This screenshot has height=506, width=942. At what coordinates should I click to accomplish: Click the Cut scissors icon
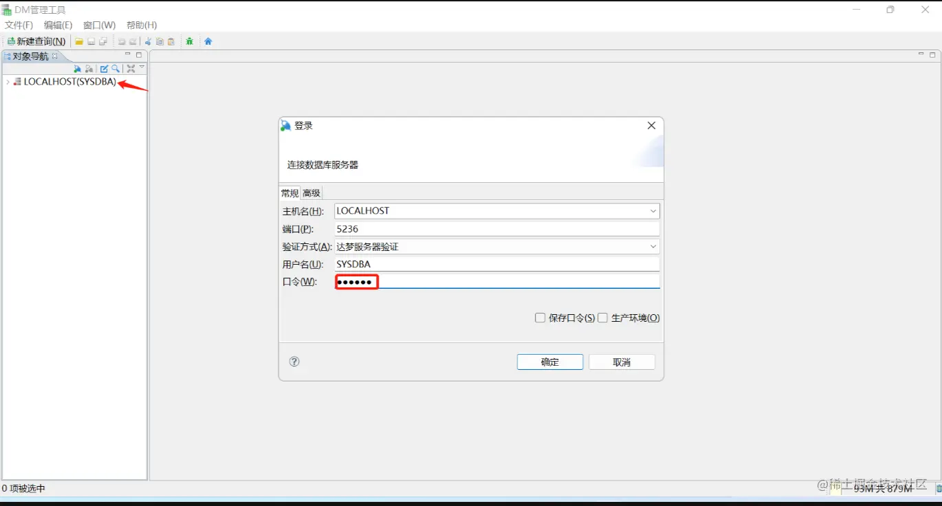pos(148,41)
